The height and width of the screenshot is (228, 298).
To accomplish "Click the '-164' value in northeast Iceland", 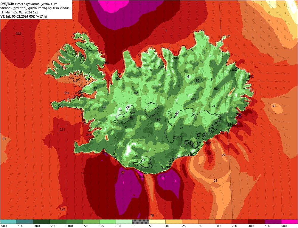I will point(234,70).
